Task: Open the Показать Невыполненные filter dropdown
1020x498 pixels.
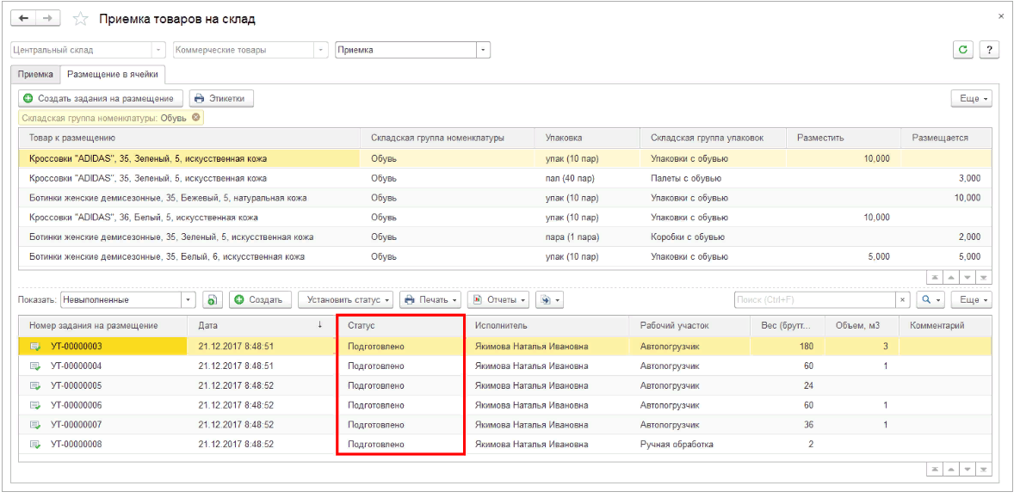Action: (x=189, y=299)
